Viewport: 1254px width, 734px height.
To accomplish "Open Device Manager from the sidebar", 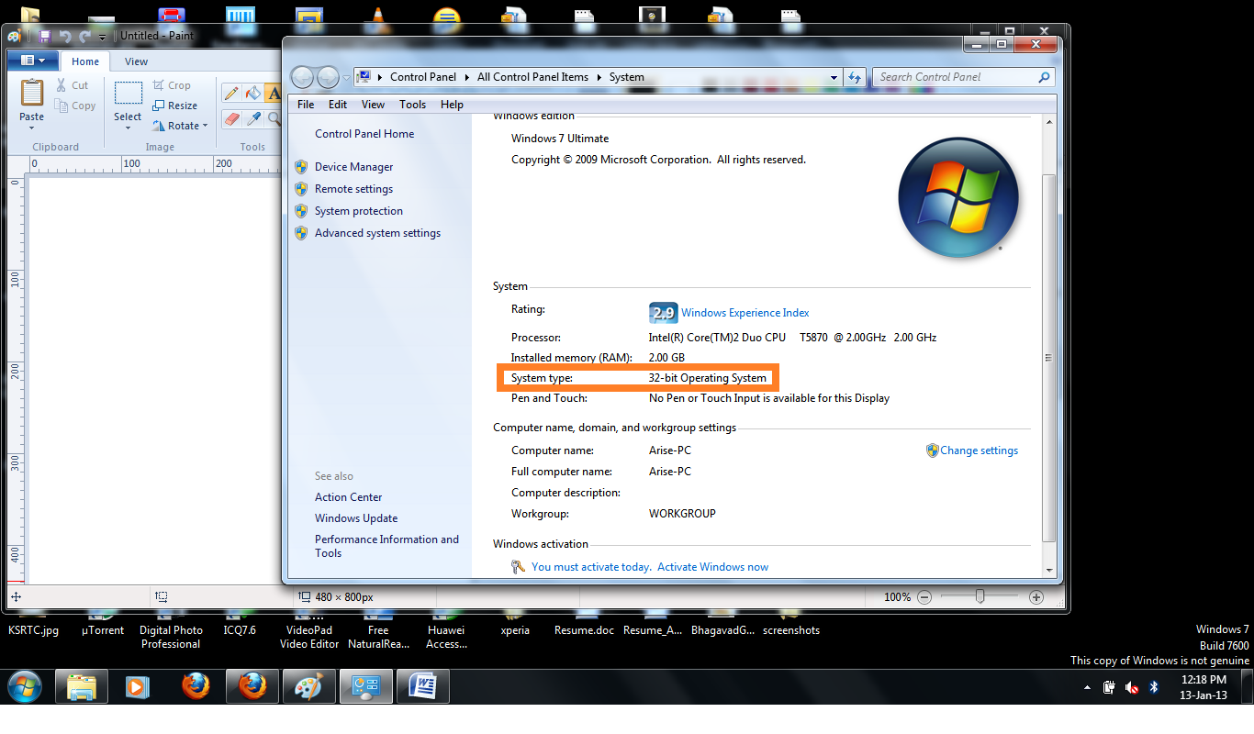I will [353, 167].
